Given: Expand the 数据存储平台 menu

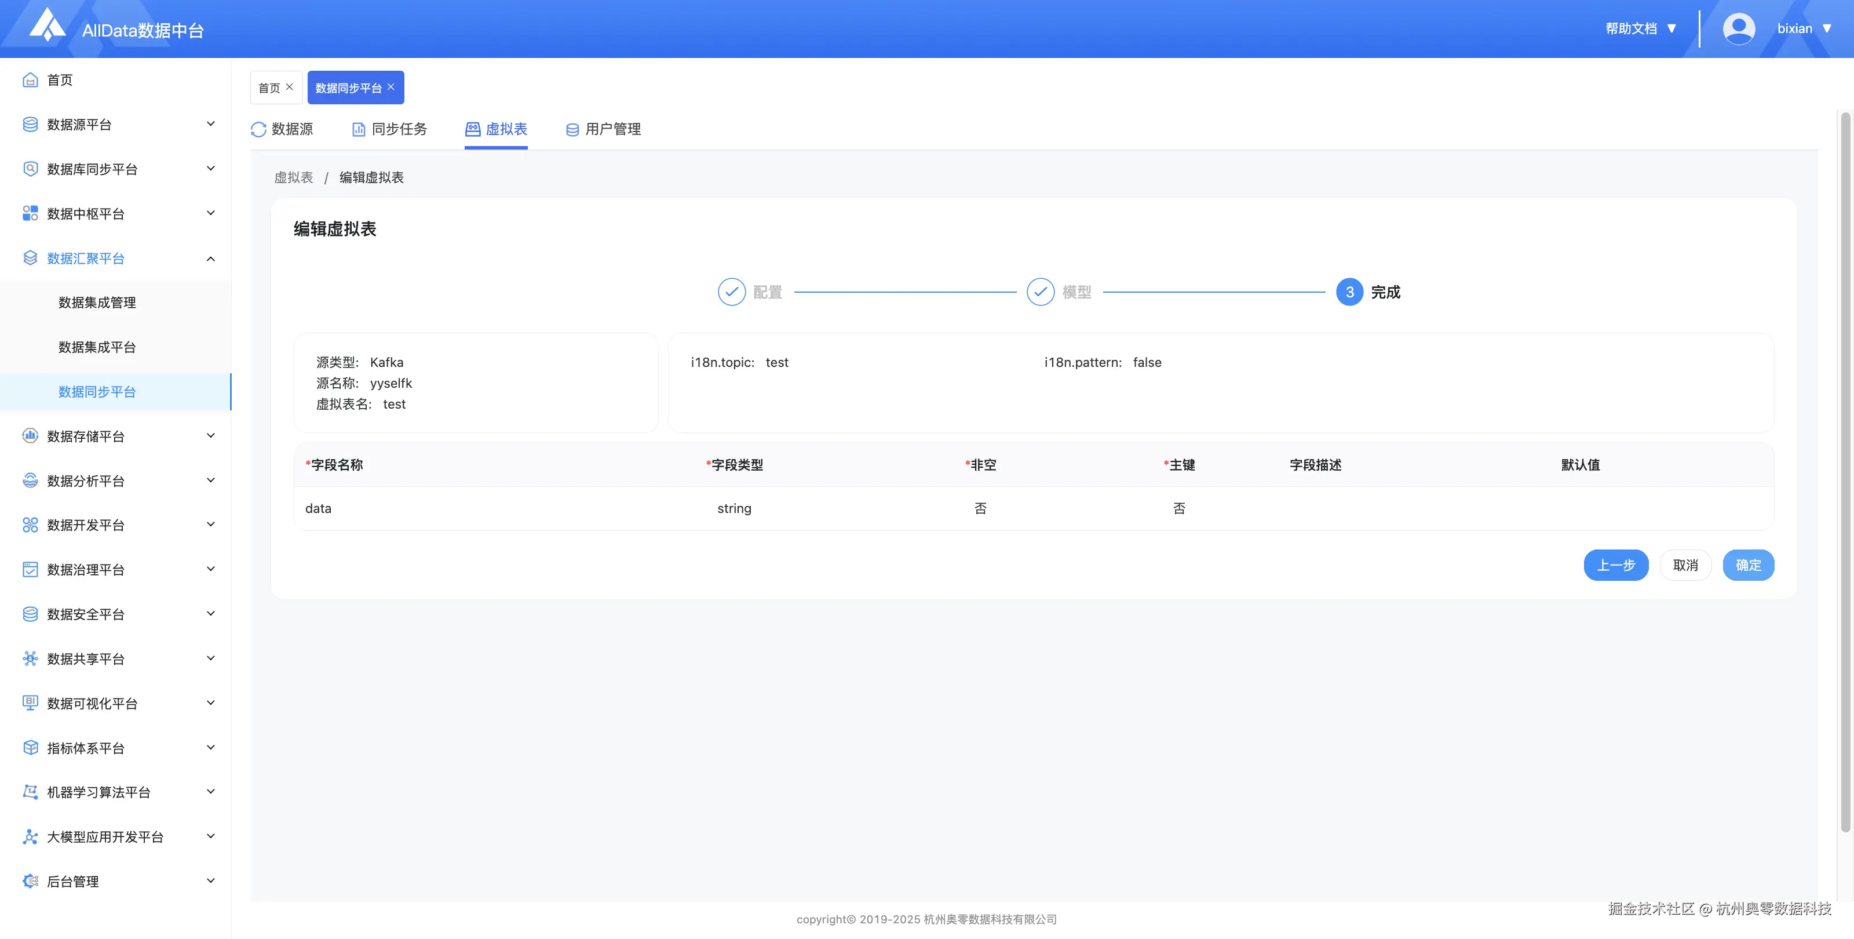Looking at the screenshot, I should pos(211,436).
